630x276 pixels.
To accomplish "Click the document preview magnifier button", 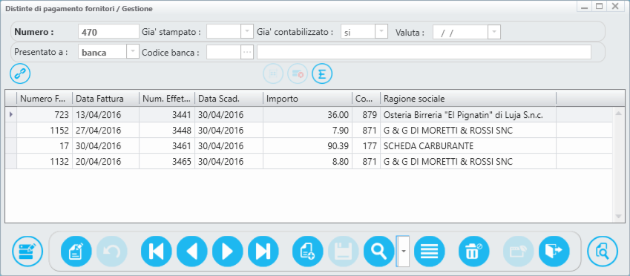I will [603, 252].
